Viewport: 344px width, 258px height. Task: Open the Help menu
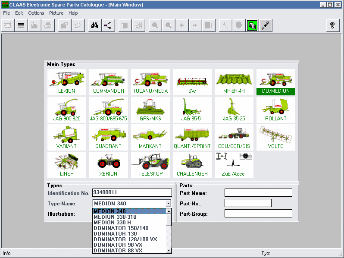click(73, 13)
